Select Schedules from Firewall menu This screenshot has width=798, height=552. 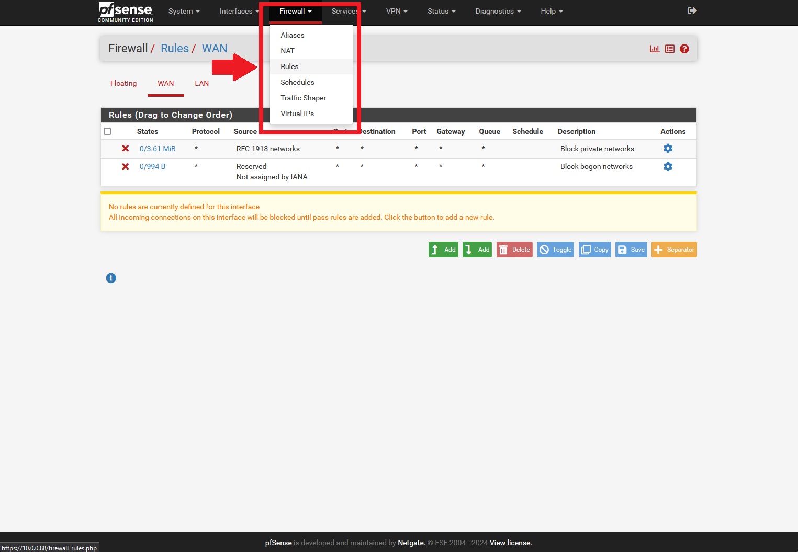[x=311, y=82]
